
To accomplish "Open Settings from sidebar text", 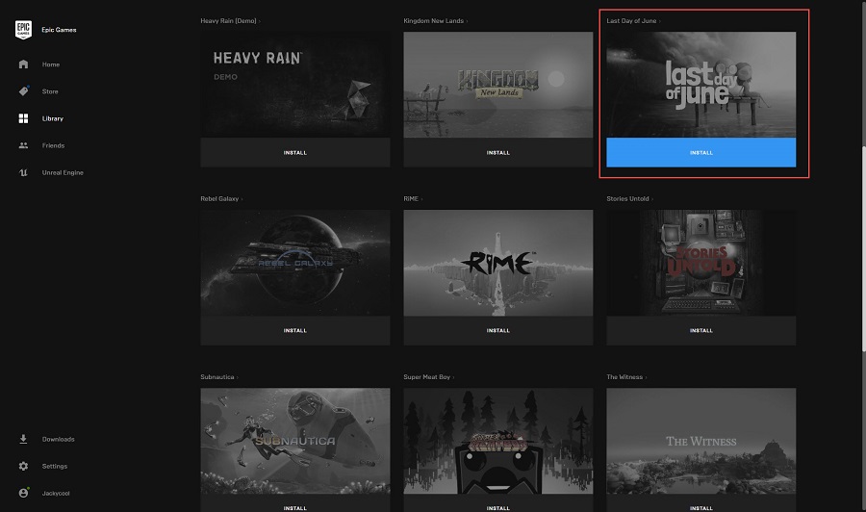I will (55, 467).
